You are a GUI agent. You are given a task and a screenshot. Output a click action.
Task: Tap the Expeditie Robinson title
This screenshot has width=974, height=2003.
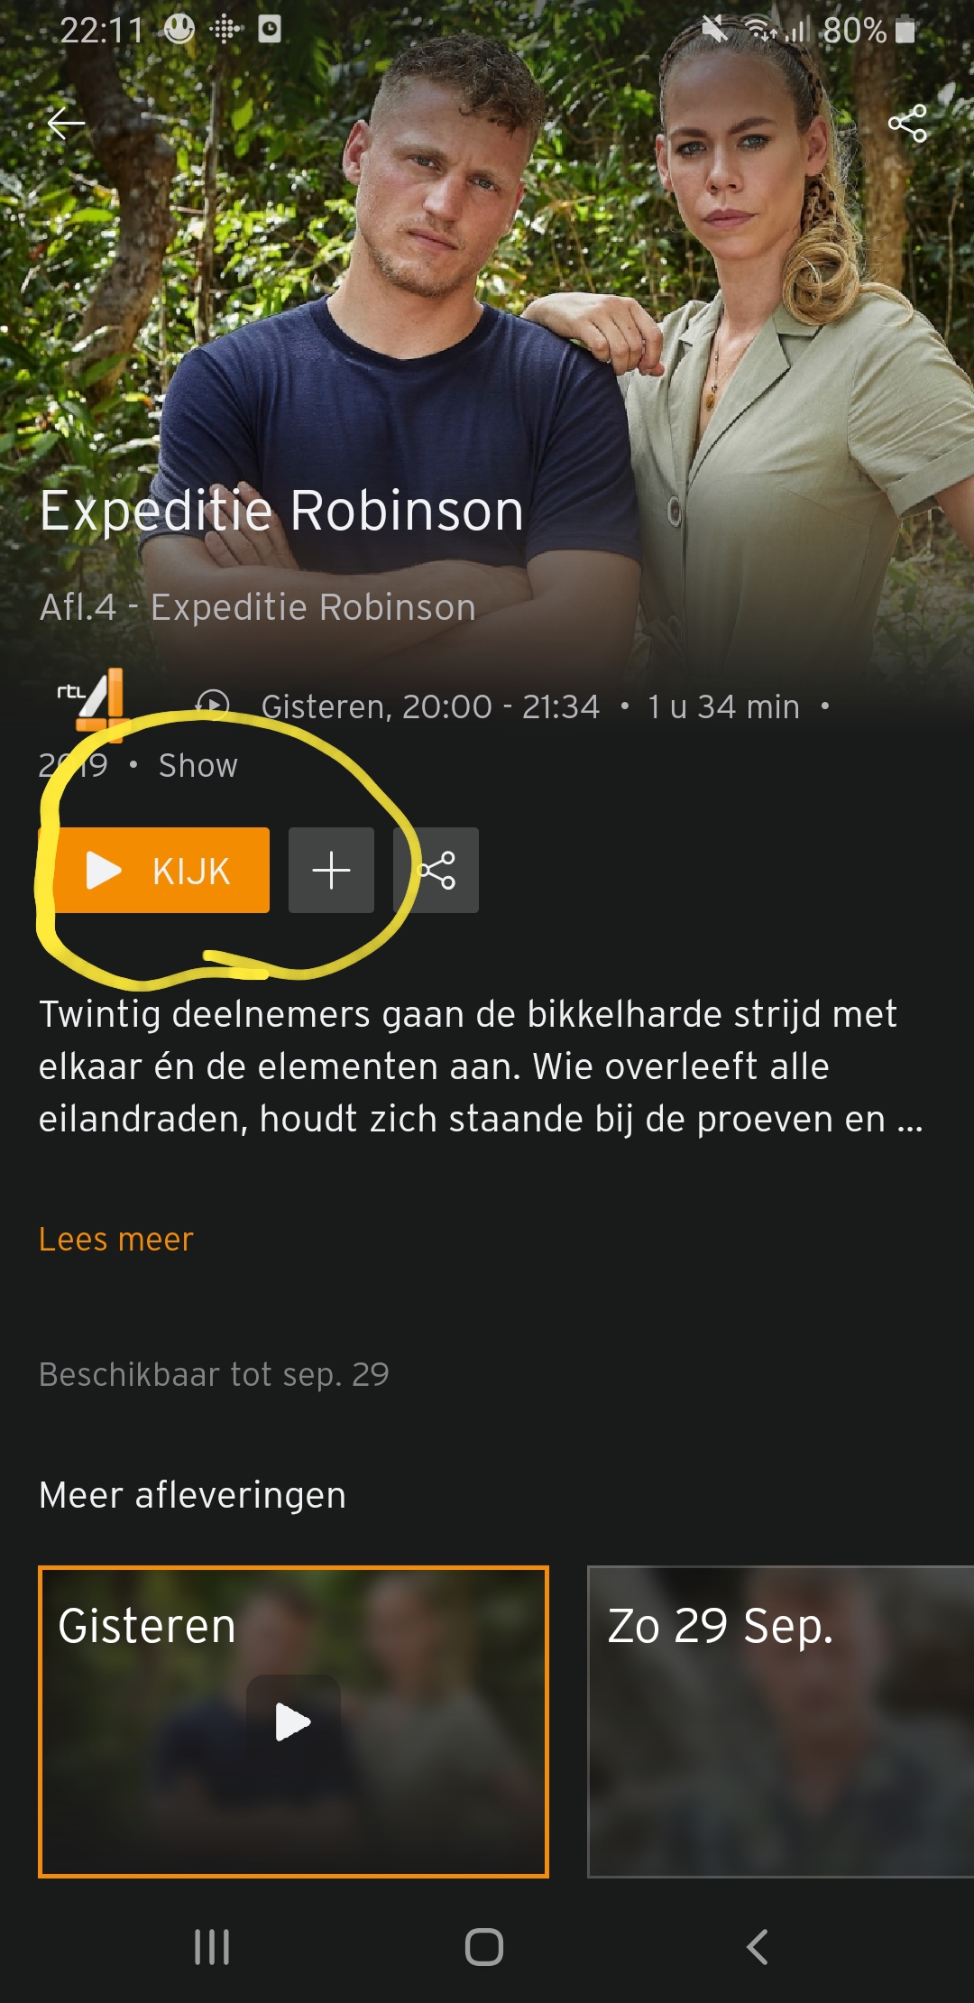tap(281, 511)
